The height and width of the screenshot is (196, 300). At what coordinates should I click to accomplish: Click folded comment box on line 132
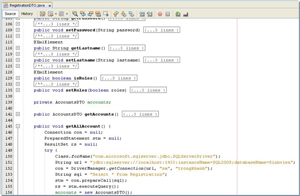(56, 84)
